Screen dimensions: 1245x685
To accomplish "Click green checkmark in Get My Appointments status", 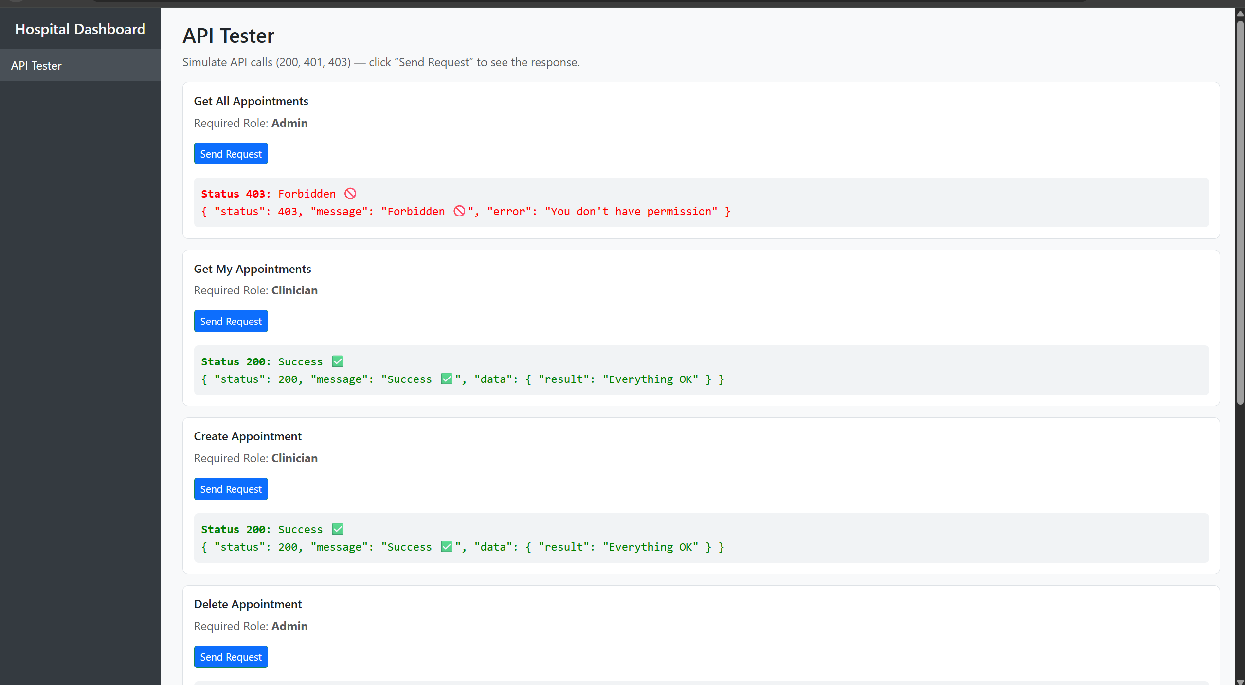I will click(338, 361).
